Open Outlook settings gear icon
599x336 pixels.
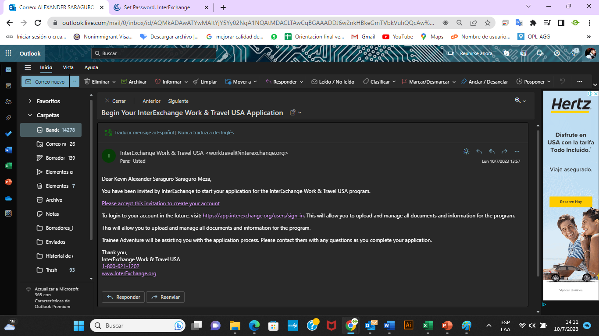[x=557, y=53]
